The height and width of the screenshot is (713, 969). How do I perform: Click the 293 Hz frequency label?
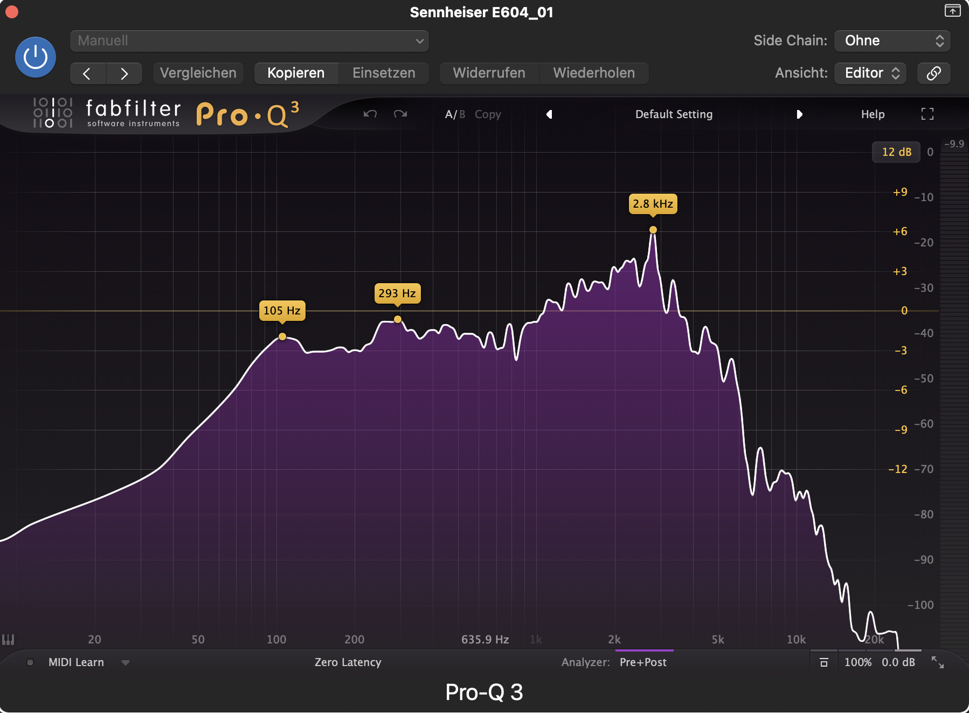pyautogui.click(x=397, y=293)
